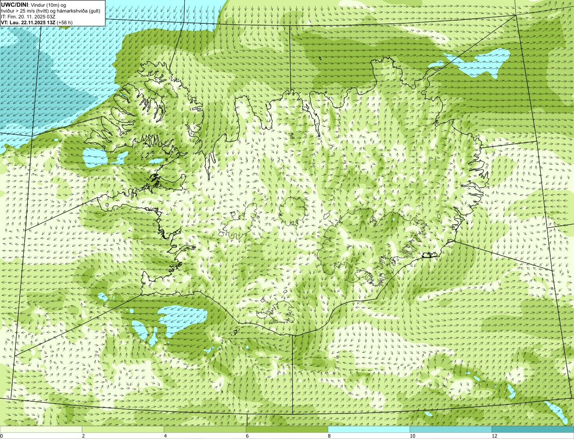Click the legend scale label '8'

[329, 436]
